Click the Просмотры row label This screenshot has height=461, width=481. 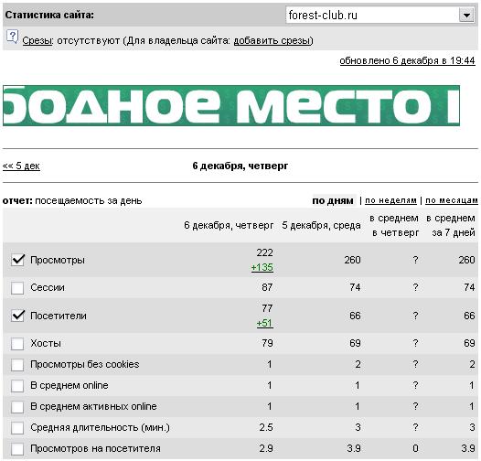[58, 260]
